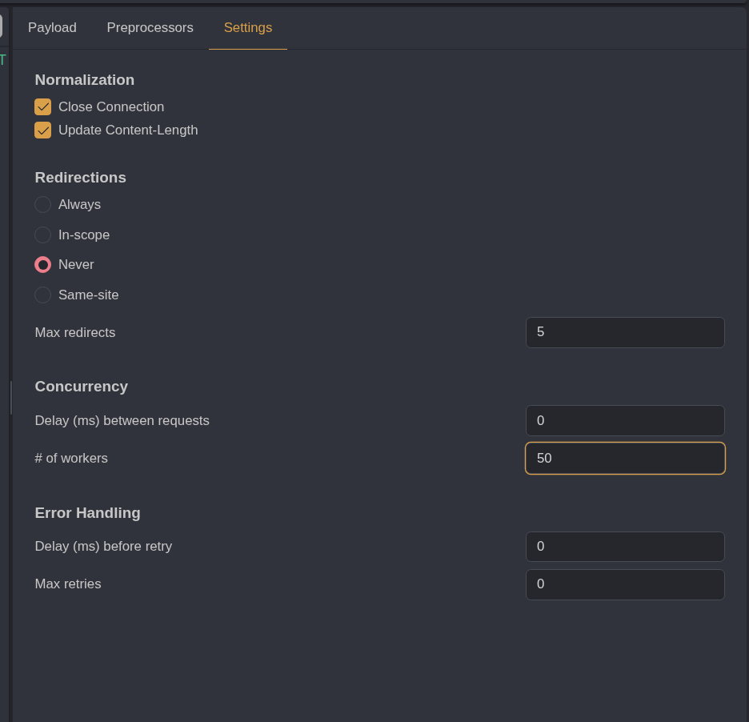The image size is (749, 722).
Task: Switch to the Payload tab
Action: (x=52, y=28)
